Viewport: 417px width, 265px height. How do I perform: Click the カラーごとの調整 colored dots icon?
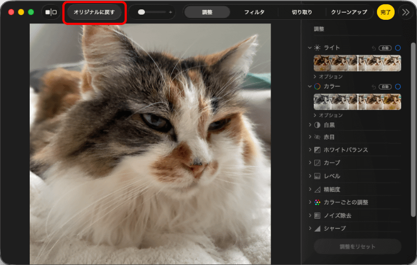click(x=317, y=203)
